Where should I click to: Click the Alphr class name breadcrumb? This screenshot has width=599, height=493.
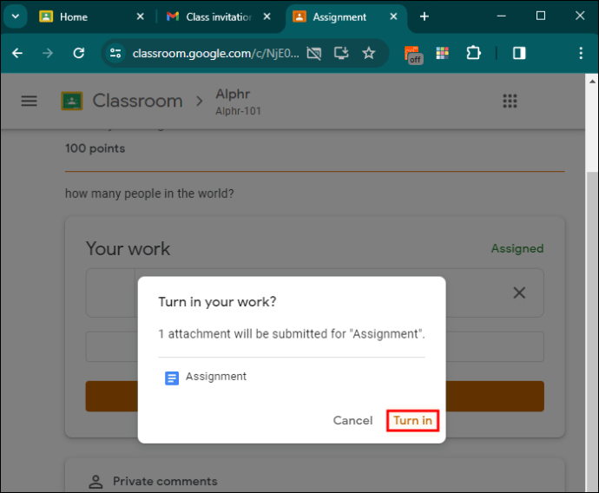pyautogui.click(x=233, y=94)
